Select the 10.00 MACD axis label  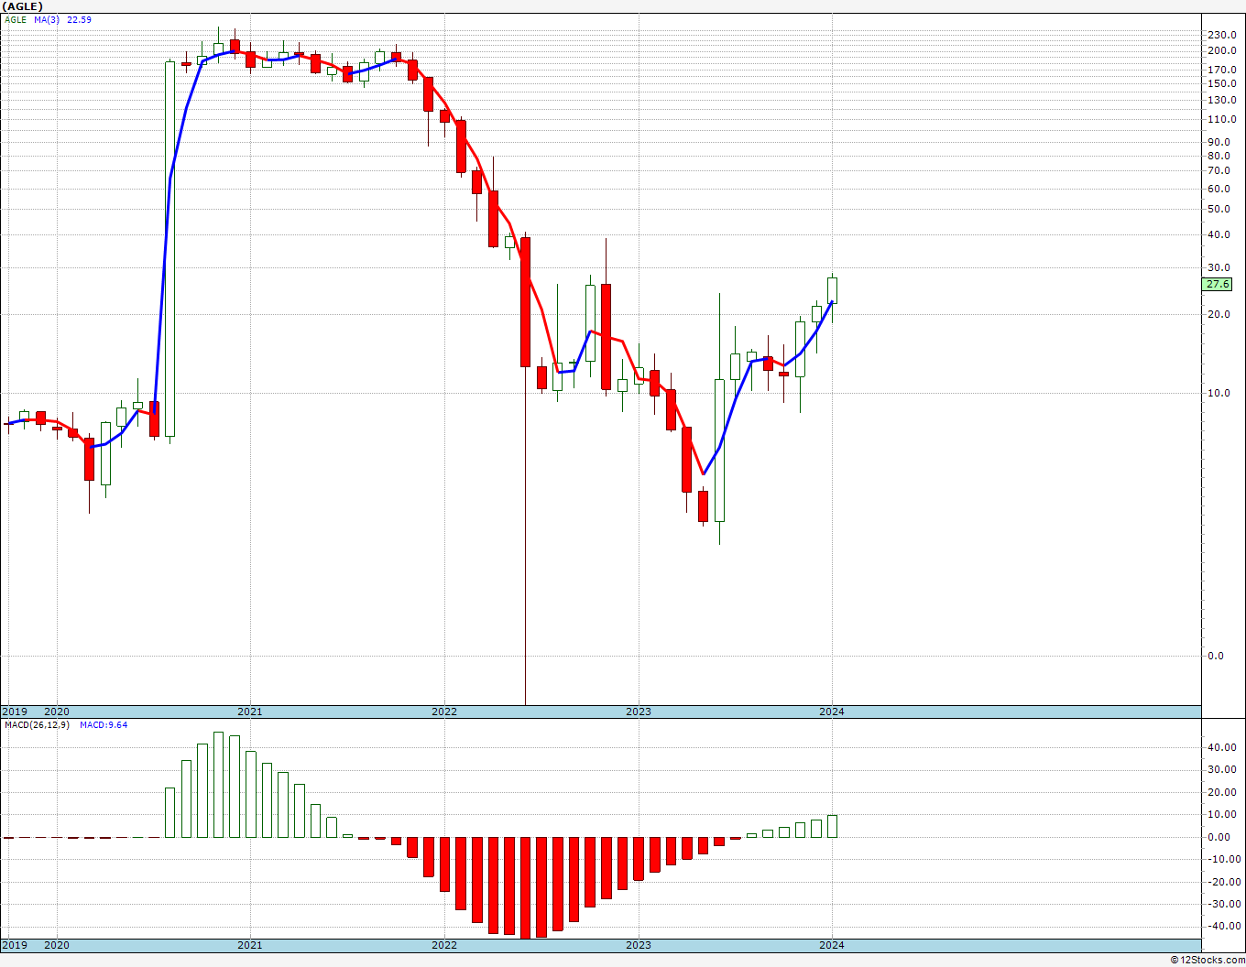[x=1221, y=814]
